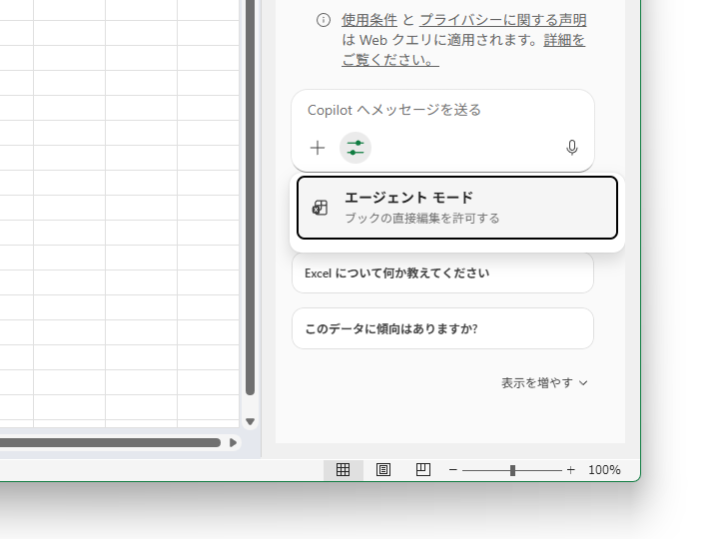Screen dimensions: 719x539
Task: Click the 100% zoom level text
Action: pyautogui.click(x=604, y=470)
